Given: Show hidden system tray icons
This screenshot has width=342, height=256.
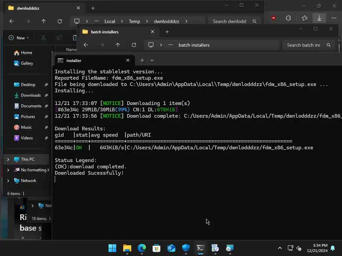Looking at the screenshot, I should 280,248.
